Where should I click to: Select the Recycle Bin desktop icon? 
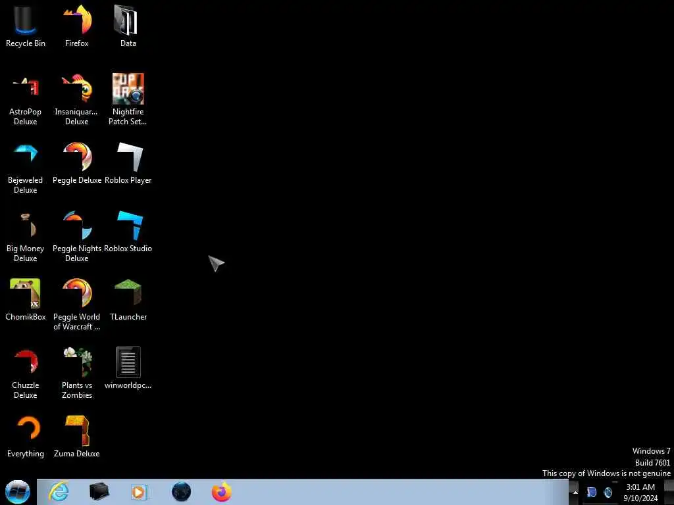click(26, 26)
